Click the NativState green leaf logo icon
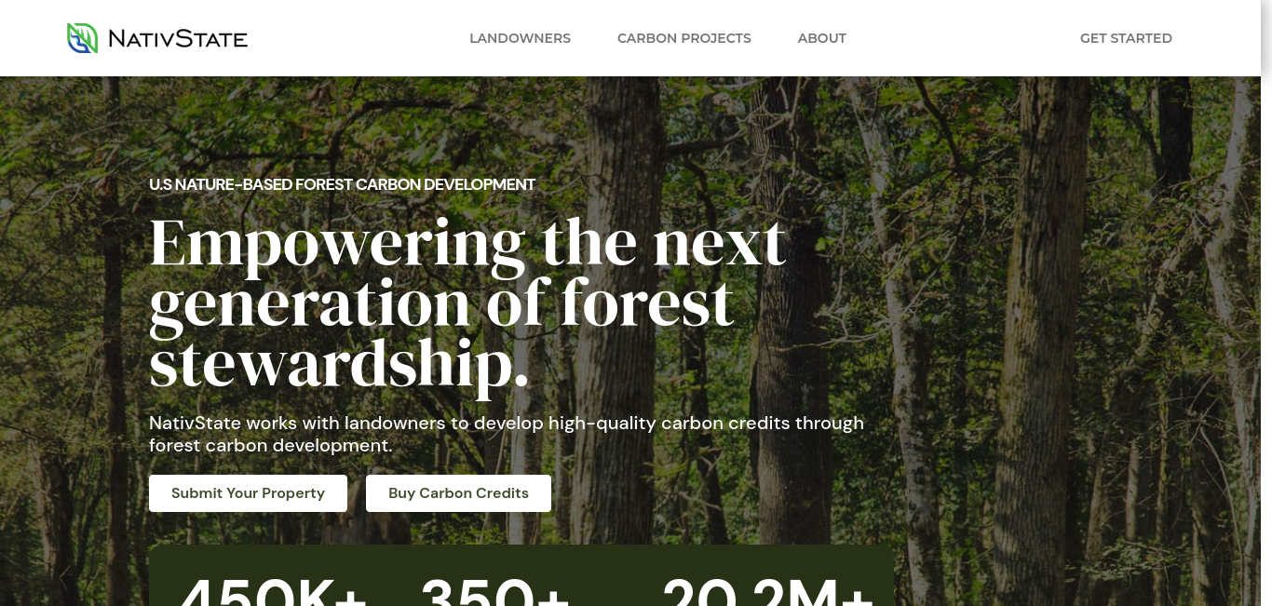 pos(83,38)
